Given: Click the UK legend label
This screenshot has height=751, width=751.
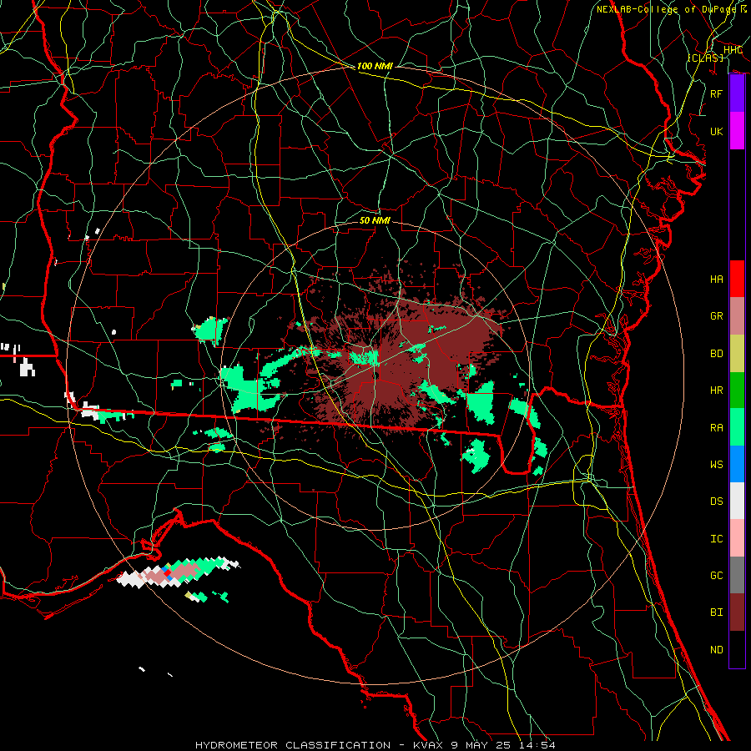Looking at the screenshot, I should tap(717, 131).
